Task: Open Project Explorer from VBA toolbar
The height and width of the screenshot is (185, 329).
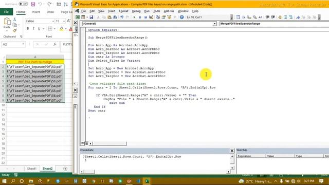Action: [158, 17]
